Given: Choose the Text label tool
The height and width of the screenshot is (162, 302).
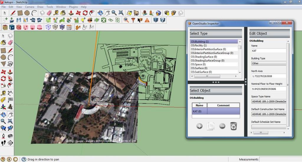Looking at the screenshot, I should coord(10,100).
